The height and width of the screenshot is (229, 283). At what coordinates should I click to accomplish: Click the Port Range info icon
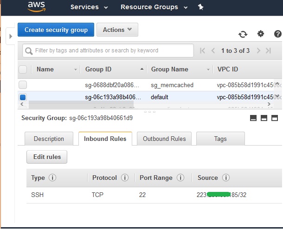point(180,178)
